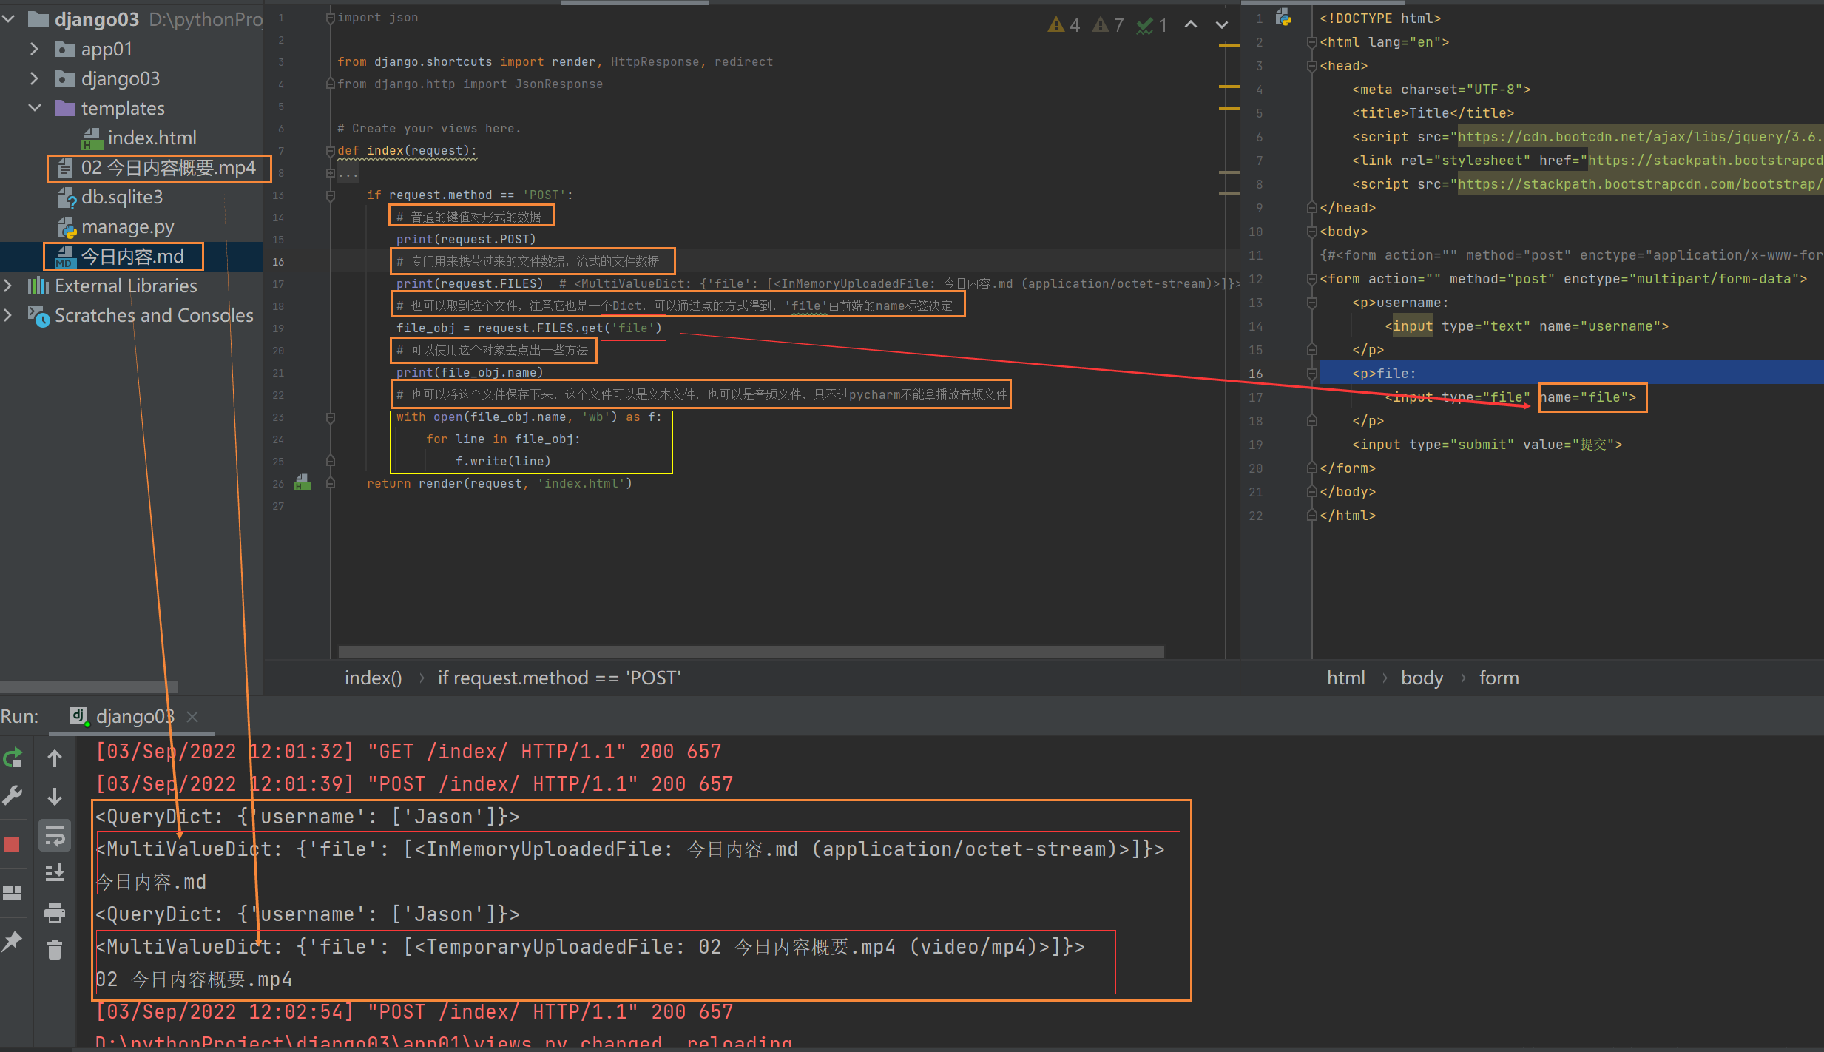Fold the with open block at line 23
Screen dimensions: 1824x1052
click(x=331, y=417)
